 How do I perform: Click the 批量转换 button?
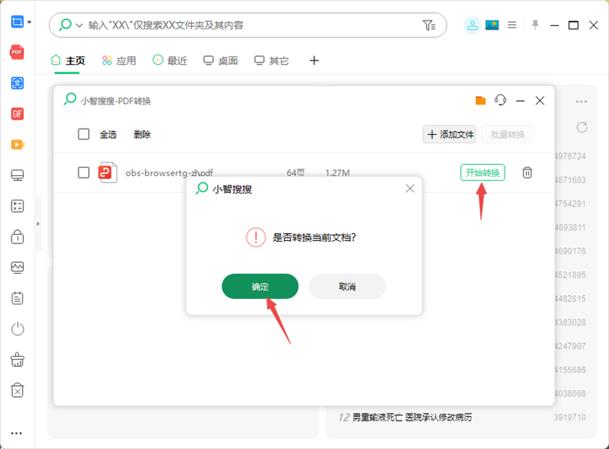pyautogui.click(x=507, y=135)
